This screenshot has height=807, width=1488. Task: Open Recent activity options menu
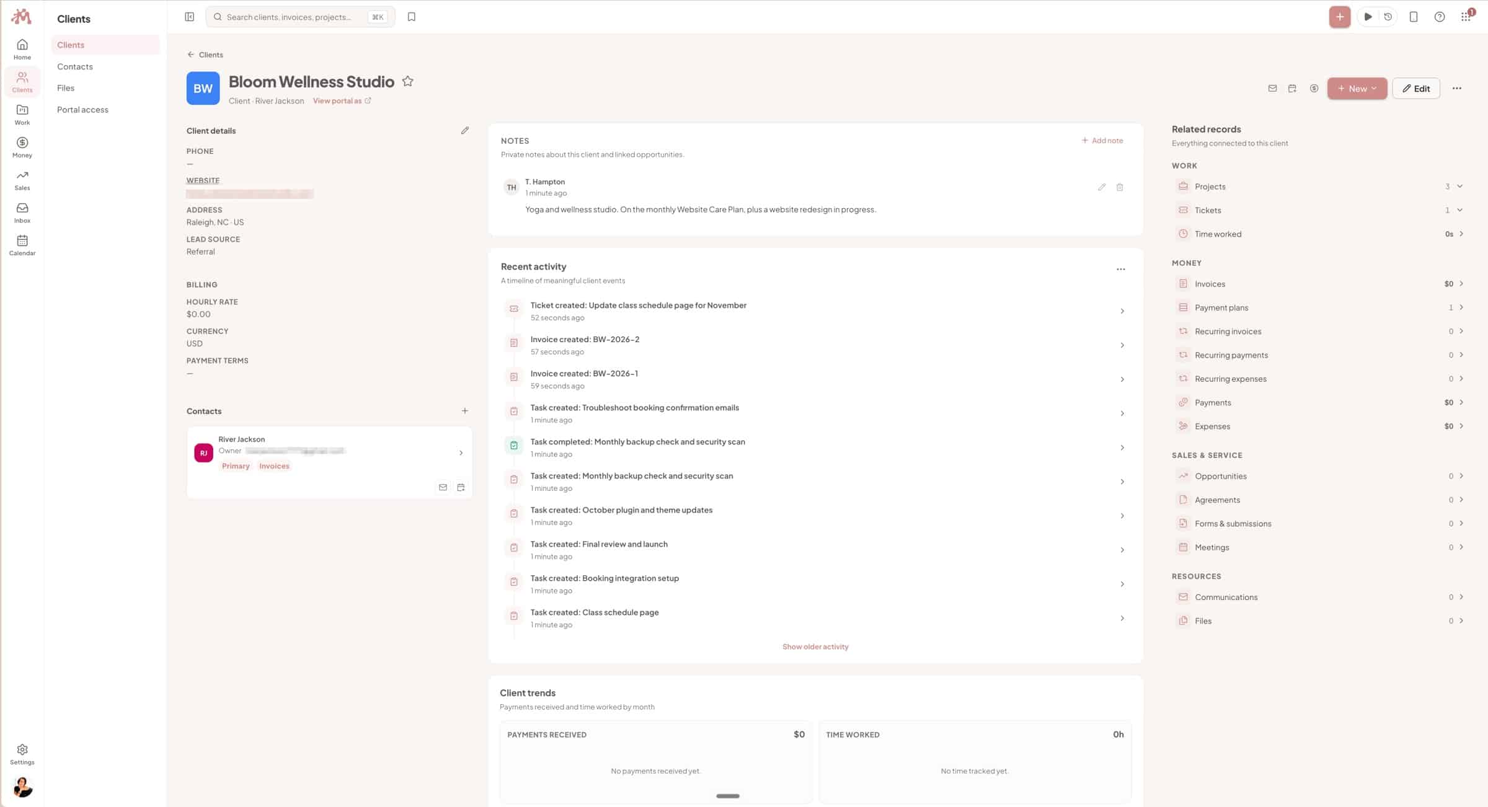click(1121, 269)
